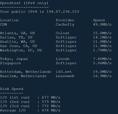118x114 pixels.
Task: Click the Disk Speed section heading
Action: pos(12,89)
